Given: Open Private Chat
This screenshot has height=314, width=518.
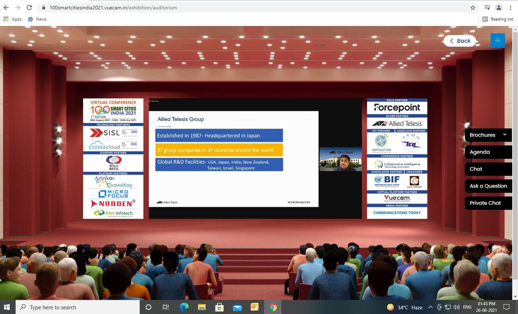Looking at the screenshot, I should [488, 203].
